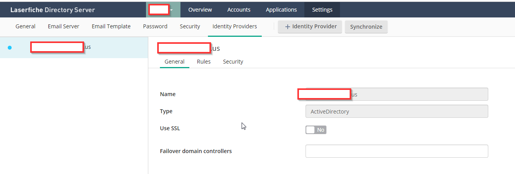Switch to General settings sub-tab
This screenshot has width=515, height=174.
tap(26, 26)
